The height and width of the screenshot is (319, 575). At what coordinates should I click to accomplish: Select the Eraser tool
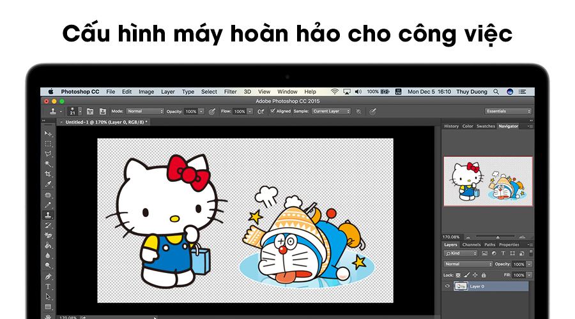click(48, 235)
